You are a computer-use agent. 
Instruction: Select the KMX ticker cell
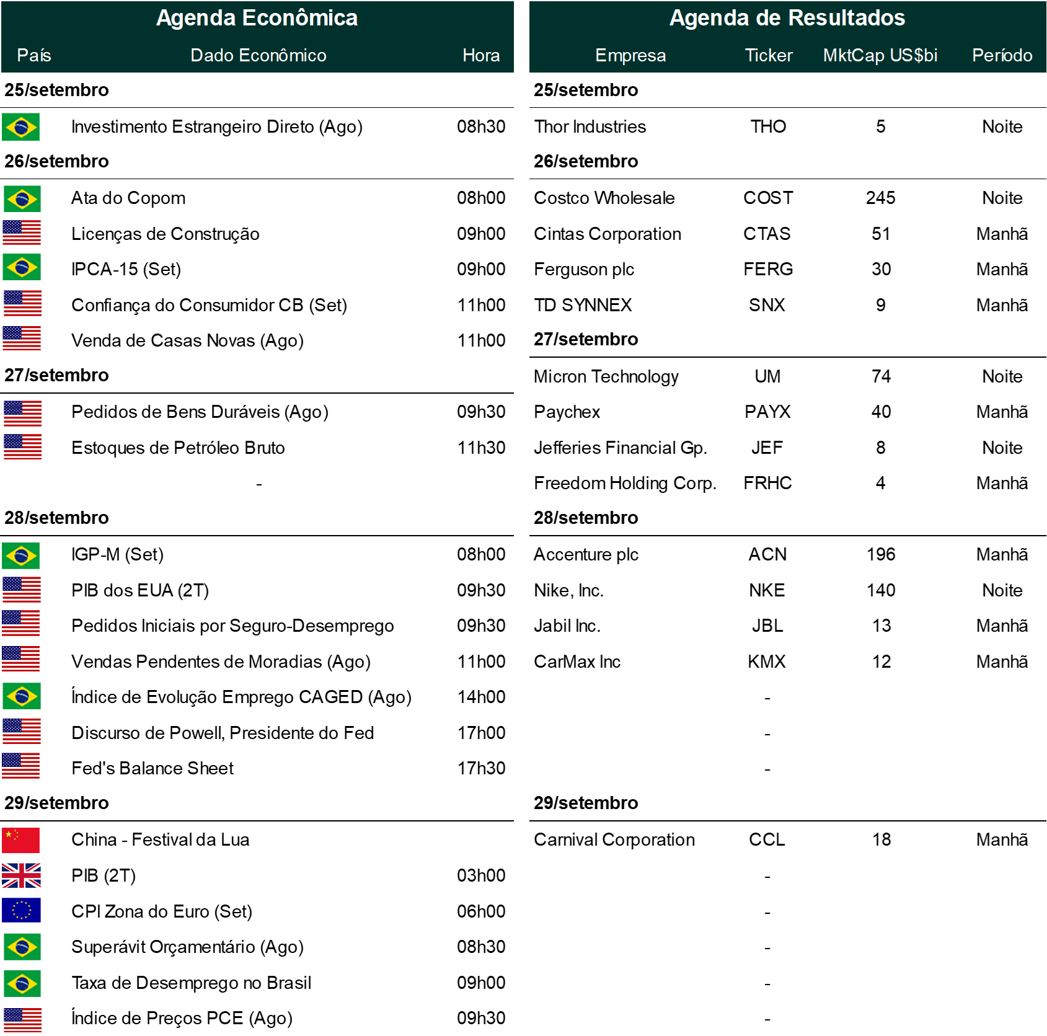pos(767,662)
